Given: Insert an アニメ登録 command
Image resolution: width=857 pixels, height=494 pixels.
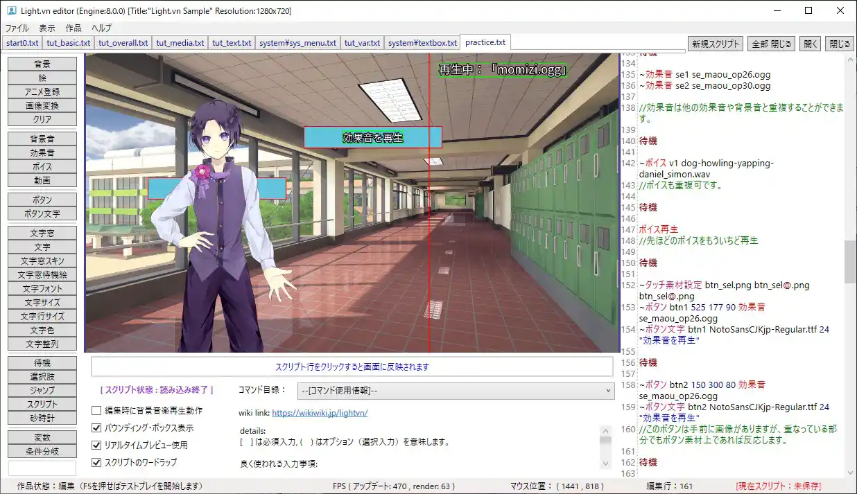Looking at the screenshot, I should coord(42,91).
